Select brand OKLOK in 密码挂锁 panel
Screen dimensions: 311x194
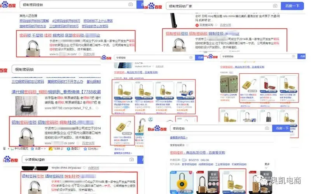(x=205, y=160)
